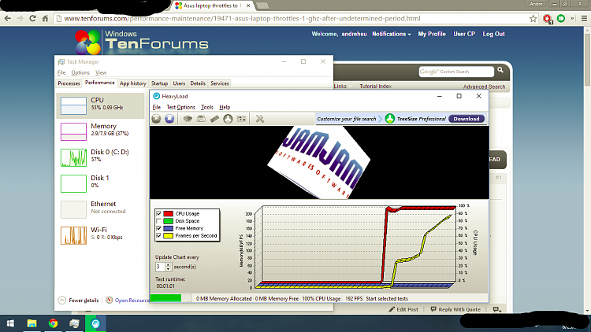
Task: Select the Memory performance graph item
Action: coord(100,131)
